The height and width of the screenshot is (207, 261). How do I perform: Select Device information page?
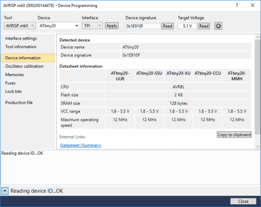pyautogui.click(x=28, y=58)
